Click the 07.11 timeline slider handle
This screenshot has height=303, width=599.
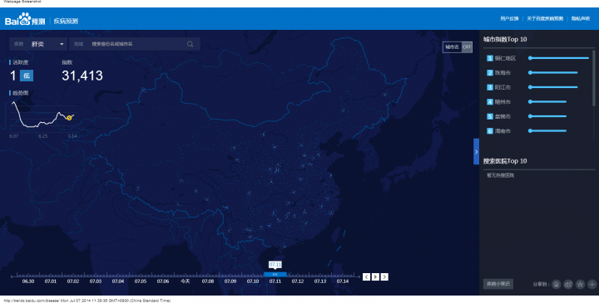tap(275, 275)
